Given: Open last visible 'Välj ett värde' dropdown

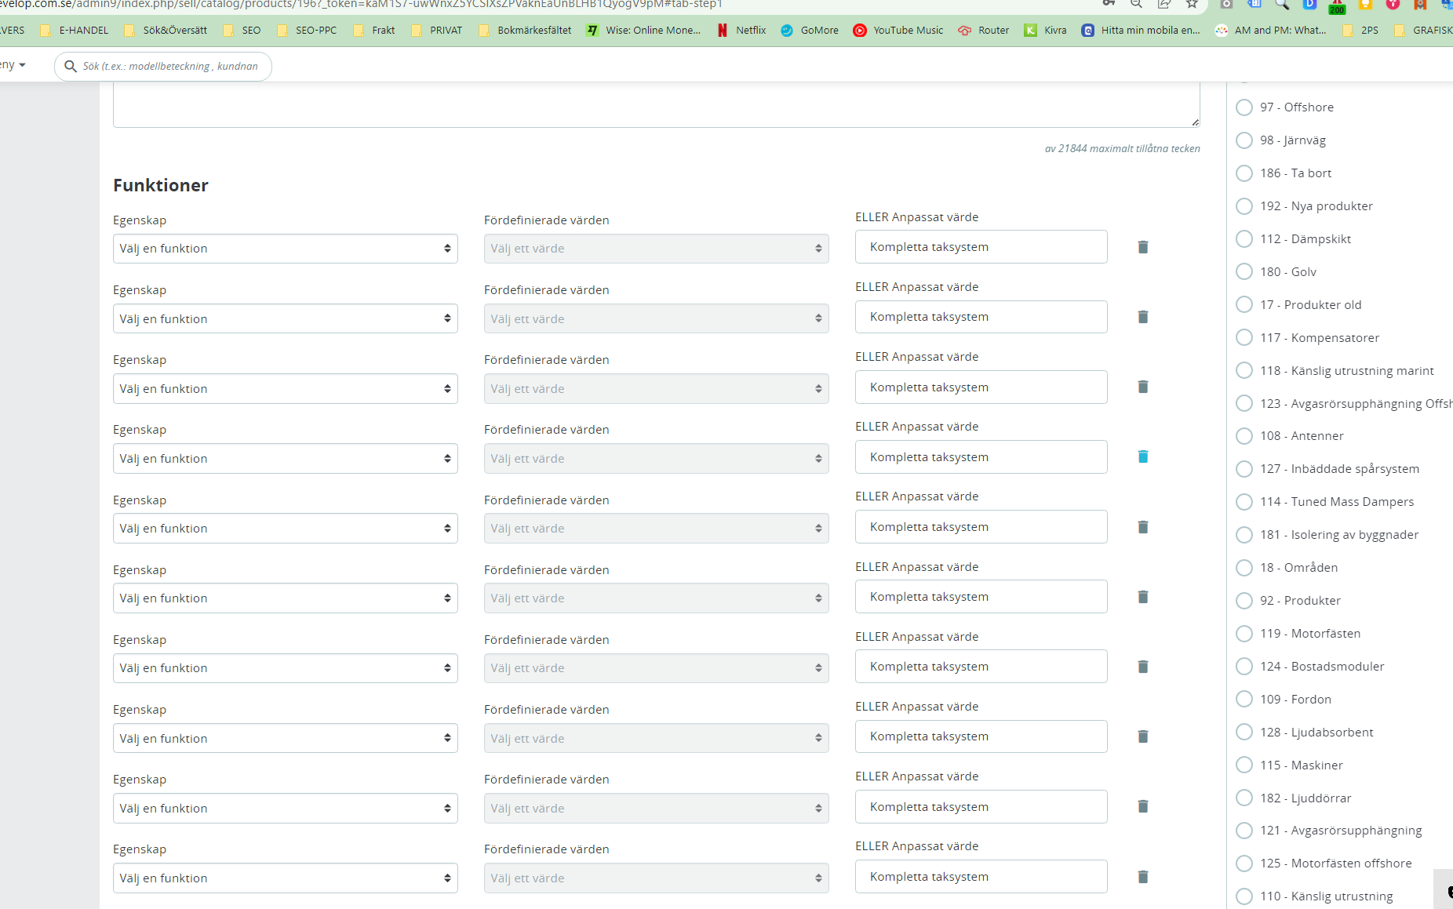Looking at the screenshot, I should [657, 878].
